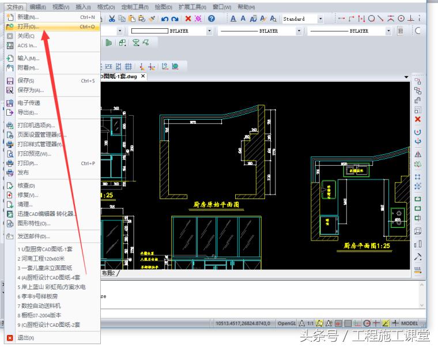Click the Redo arrow icon
This screenshot has height=347, width=438.
point(175,19)
